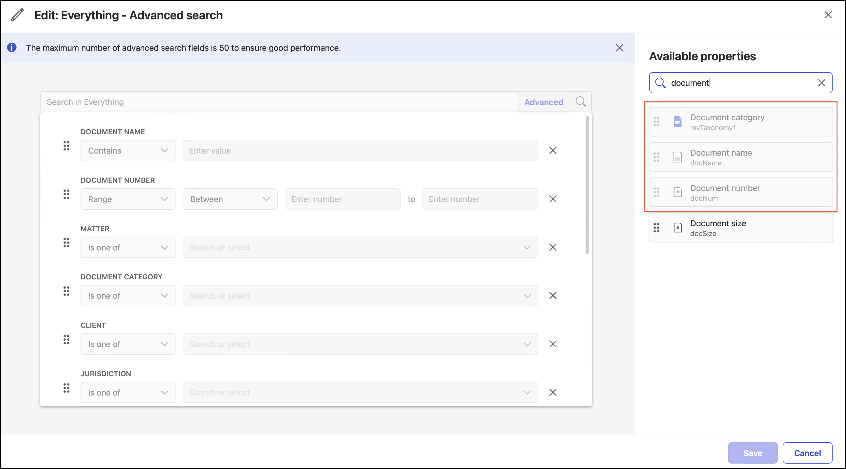Screen dimensions: 846x469
Task: Open the Range dropdown for Document Number
Action: [128, 199]
